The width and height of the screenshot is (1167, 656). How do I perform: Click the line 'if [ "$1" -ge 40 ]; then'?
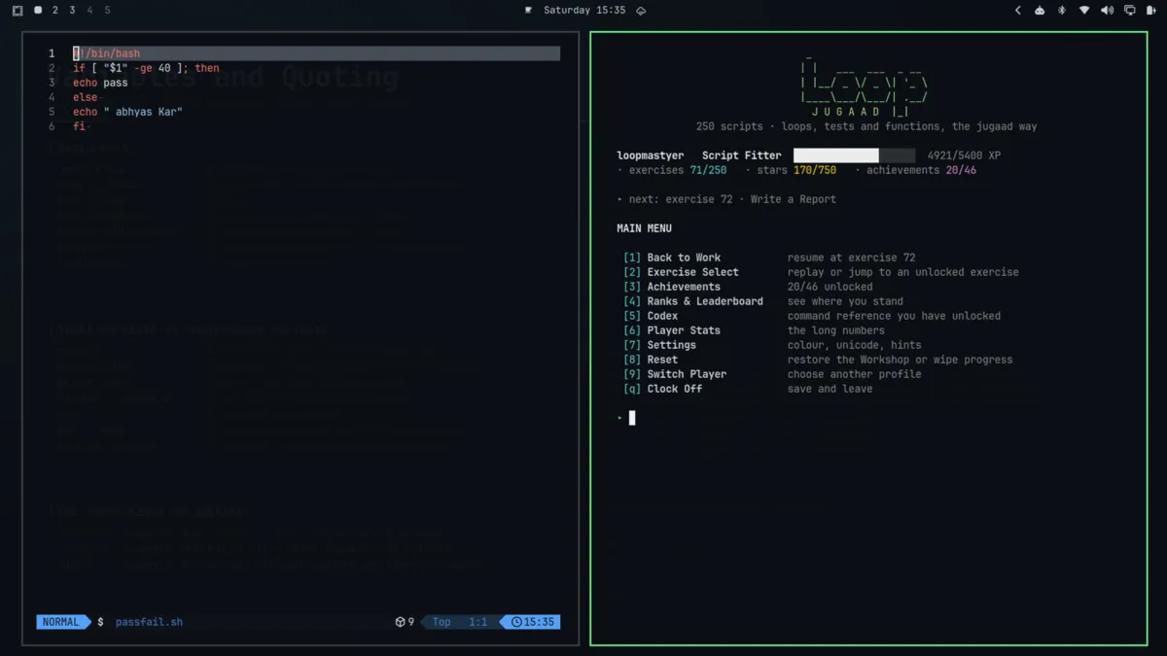pos(146,68)
